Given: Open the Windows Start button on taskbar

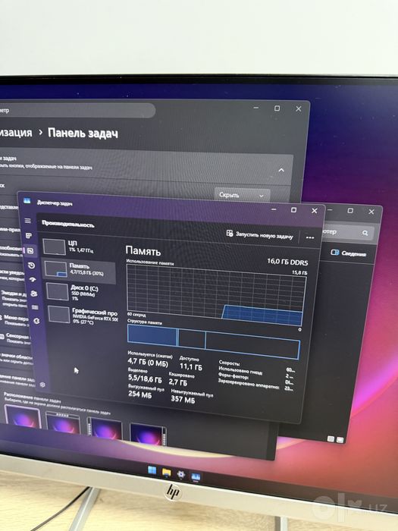Looking at the screenshot, I should pyautogui.click(x=152, y=470).
